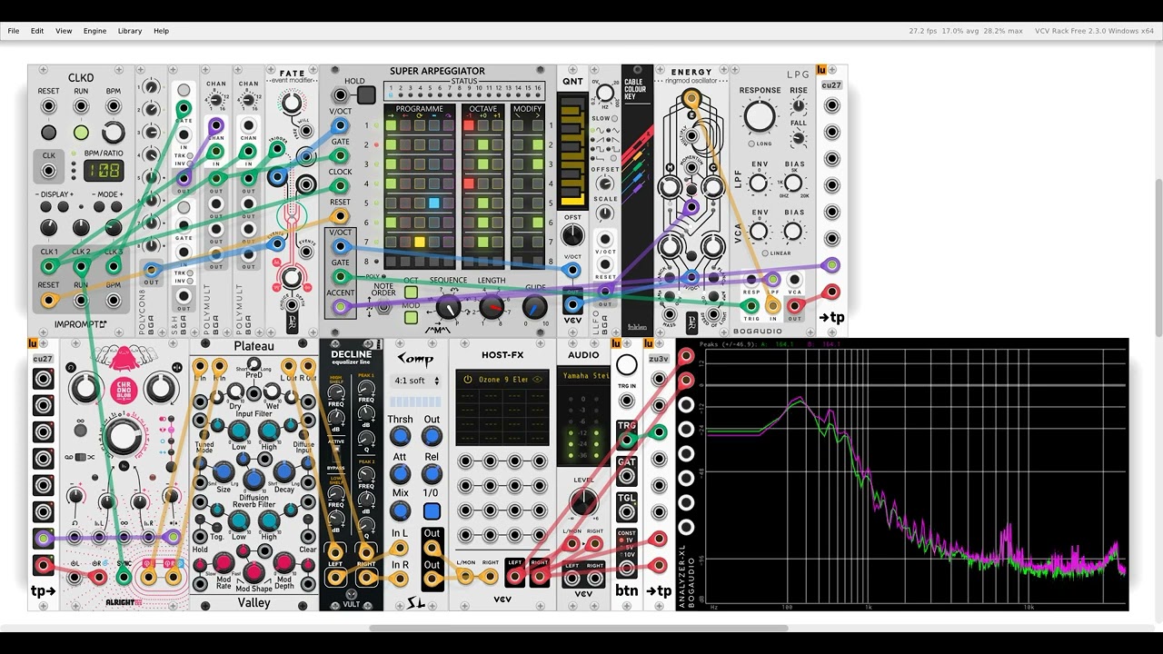1163x654 pixels.
Task: Click the In L jack on Comp
Action: [x=400, y=548]
